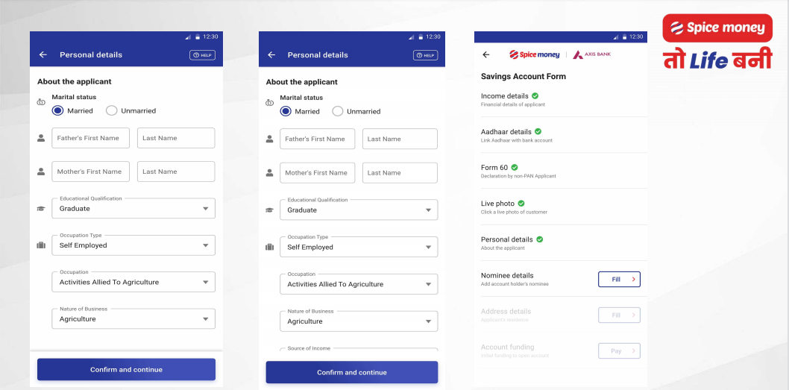Viewport: 789px width, 390px height.
Task: Open Live photo section
Action: (x=561, y=207)
